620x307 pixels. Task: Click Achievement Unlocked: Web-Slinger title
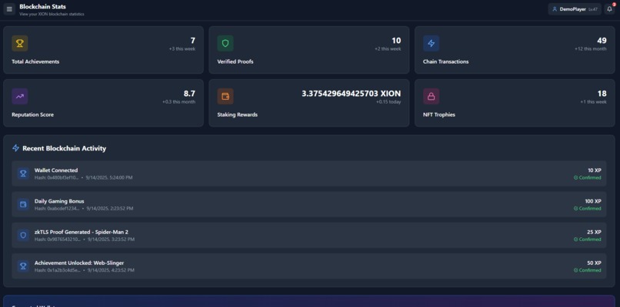79,262
